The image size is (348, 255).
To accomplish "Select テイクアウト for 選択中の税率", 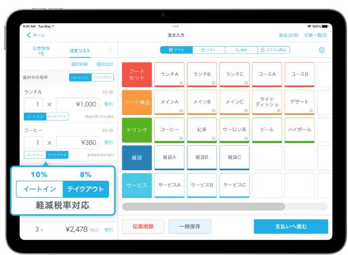I will 103,77.
